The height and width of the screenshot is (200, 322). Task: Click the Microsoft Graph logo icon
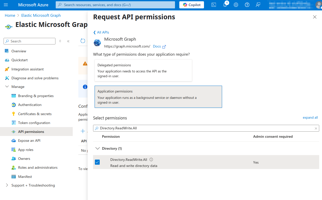click(97, 43)
